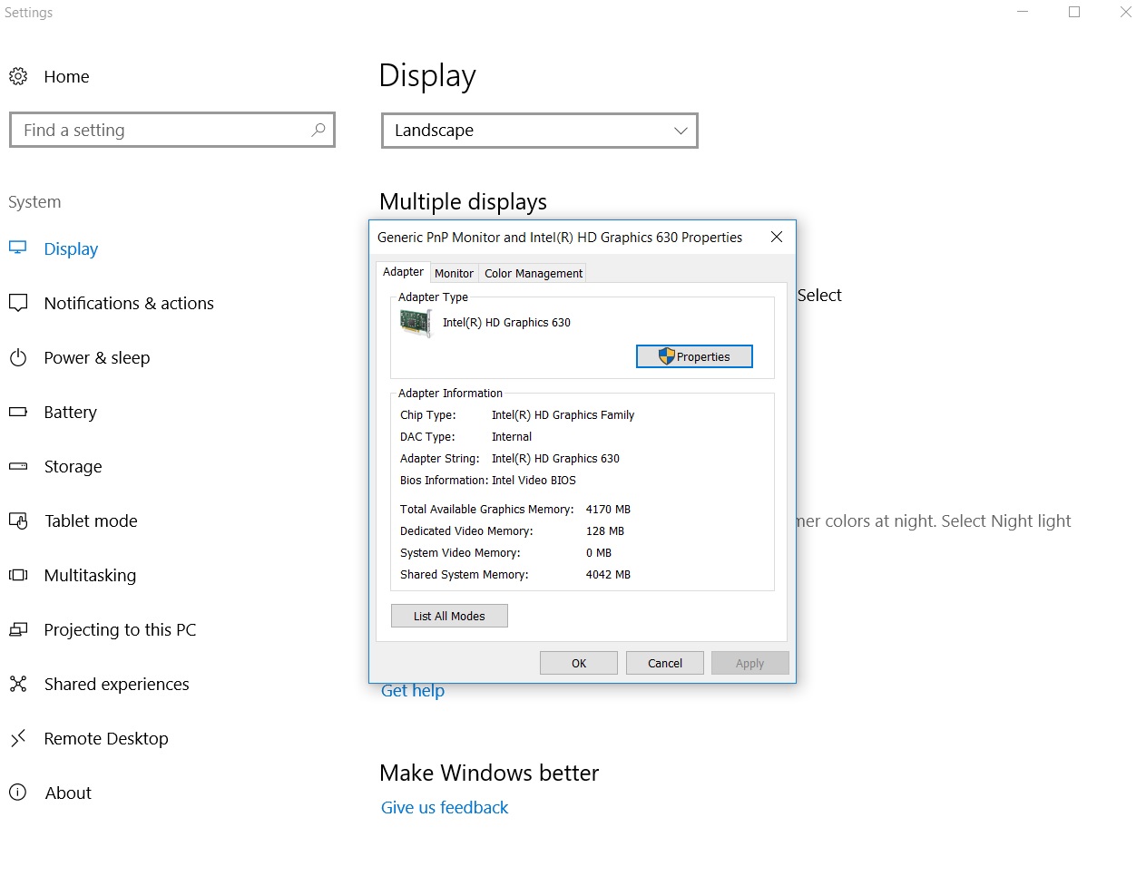Click the graphics adapter card icon

pos(416,323)
